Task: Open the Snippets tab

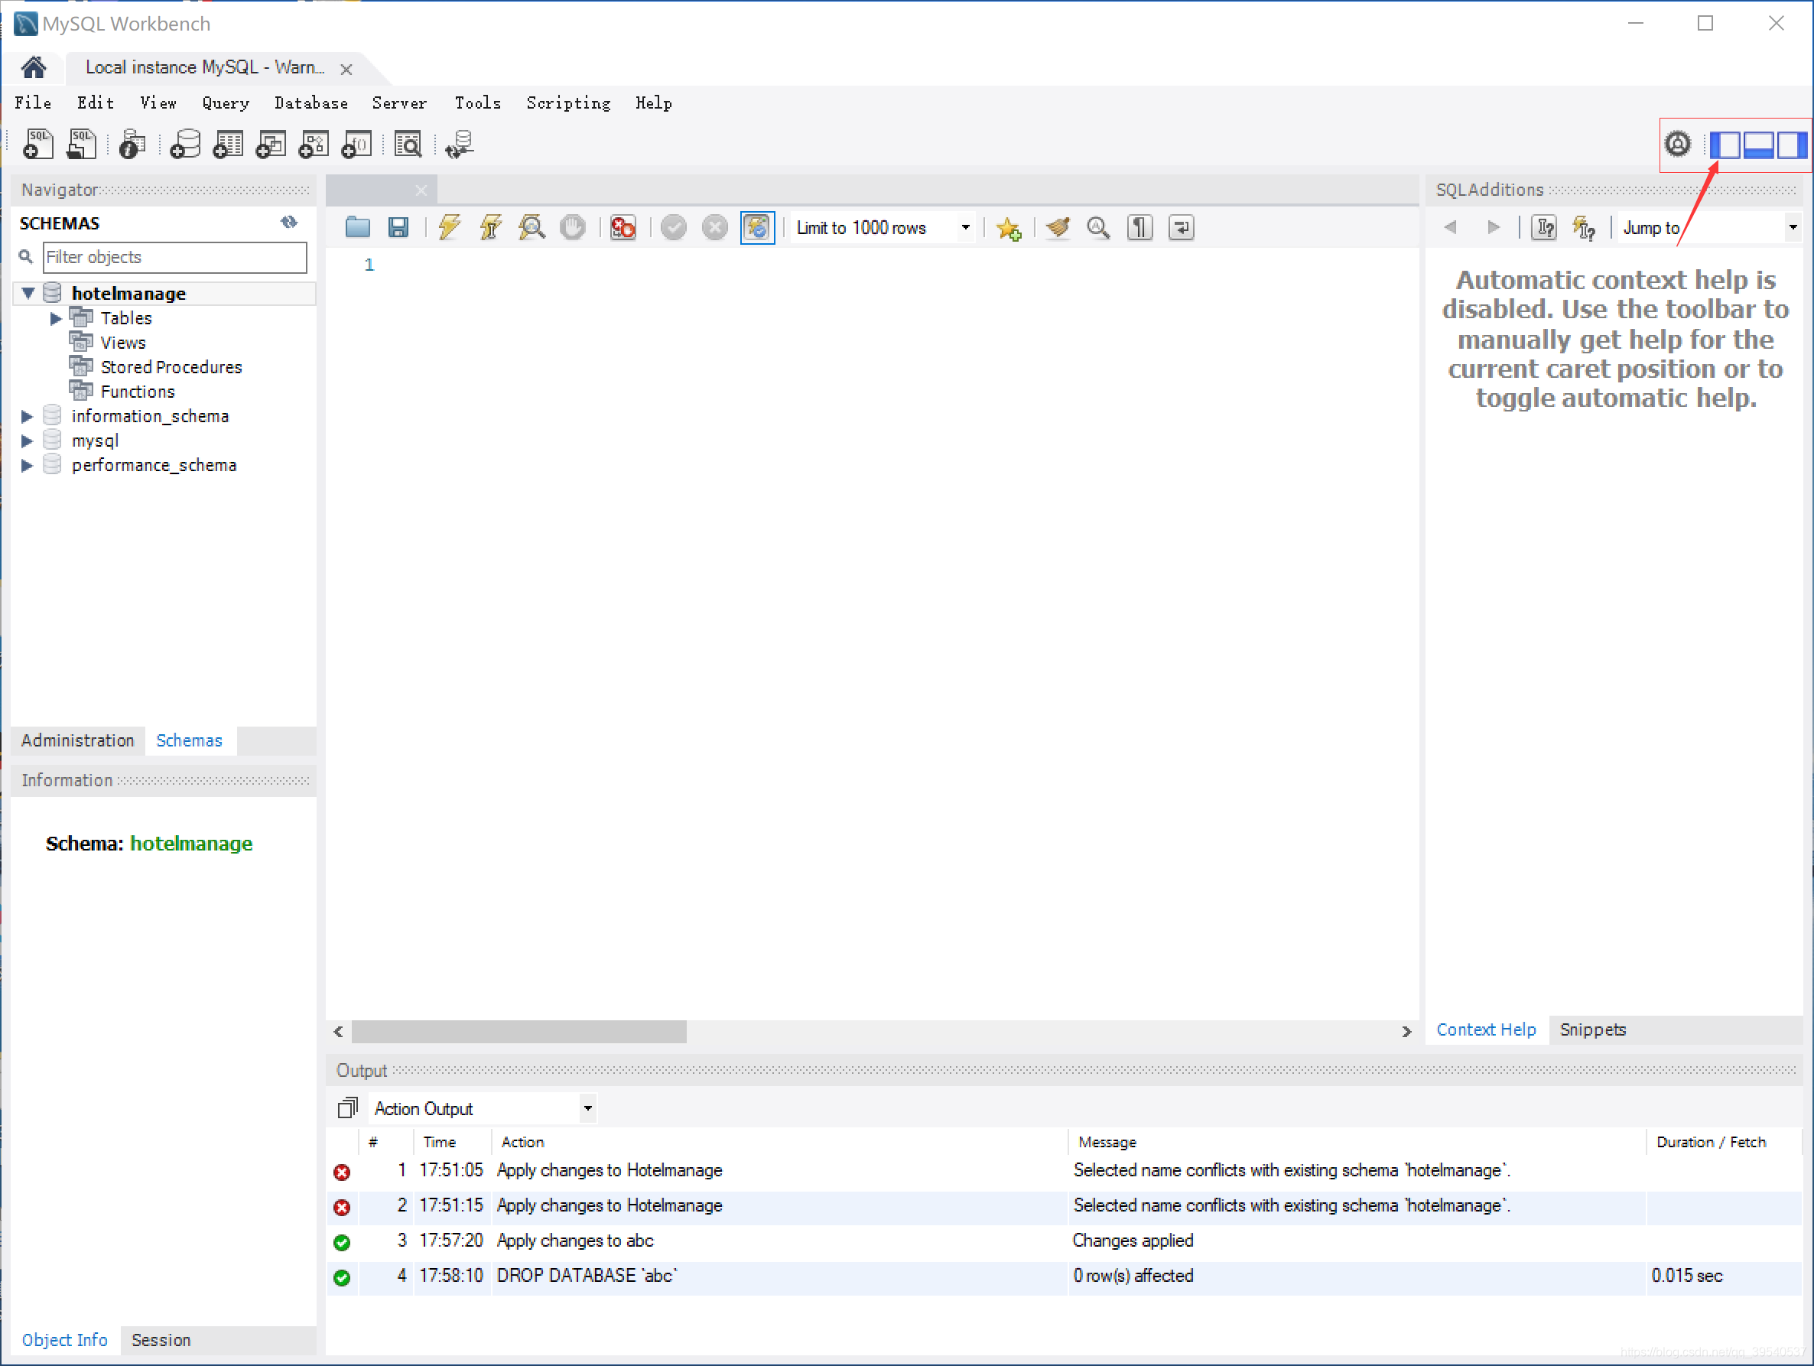Action: 1591,1029
